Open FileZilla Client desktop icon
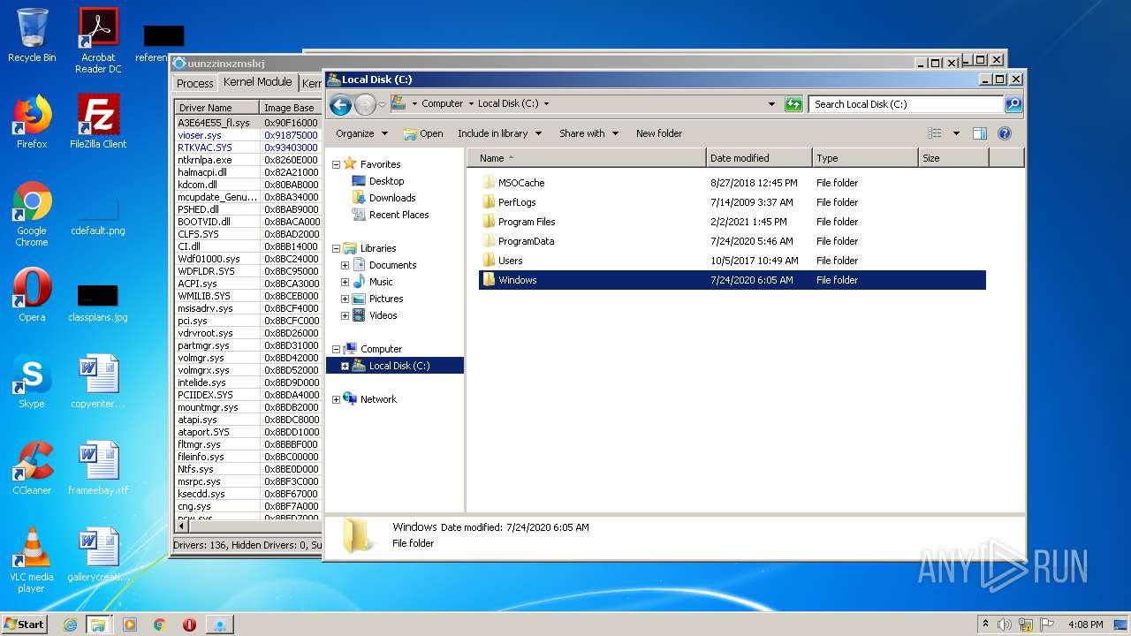Screen dimensions: 1131x636 pyautogui.click(x=98, y=122)
